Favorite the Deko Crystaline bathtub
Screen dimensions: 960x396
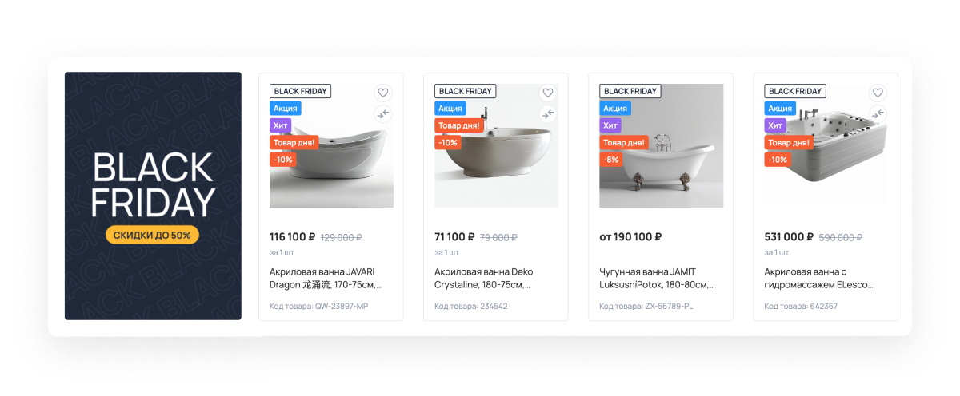[548, 93]
